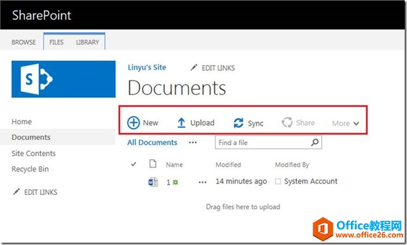Image resolution: width=407 pixels, height=245 pixels.
Task: Open the document named 1
Action: click(x=168, y=182)
